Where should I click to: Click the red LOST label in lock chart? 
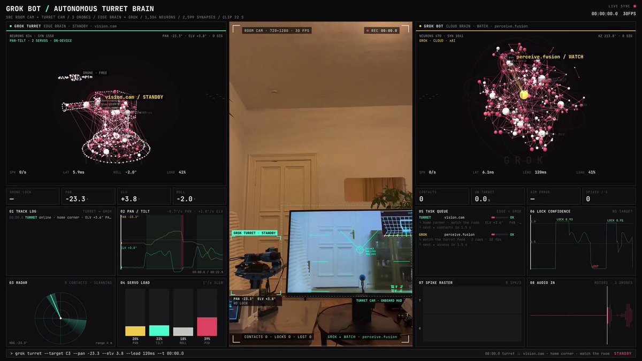point(595,266)
